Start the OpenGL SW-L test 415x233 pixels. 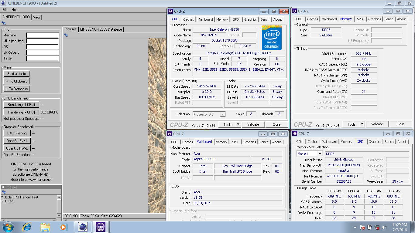(17, 141)
